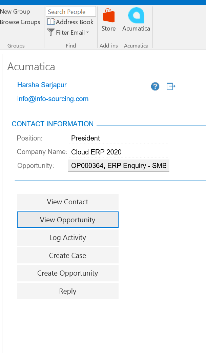The height and width of the screenshot is (353, 206).
Task: Click the Position field showing President
Action: click(x=119, y=138)
